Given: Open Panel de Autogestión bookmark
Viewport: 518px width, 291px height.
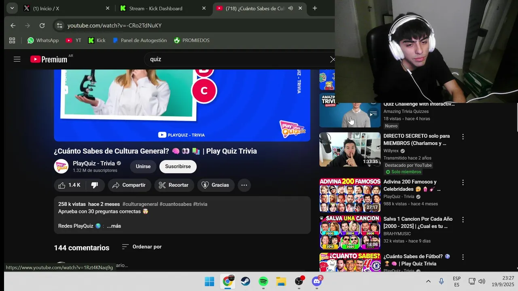Looking at the screenshot, I should click(139, 40).
